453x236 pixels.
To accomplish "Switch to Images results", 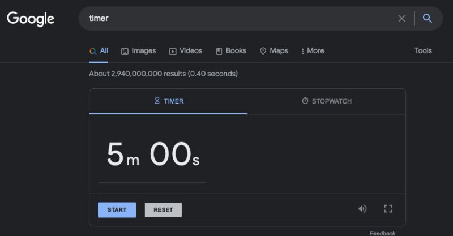I will (138, 51).
